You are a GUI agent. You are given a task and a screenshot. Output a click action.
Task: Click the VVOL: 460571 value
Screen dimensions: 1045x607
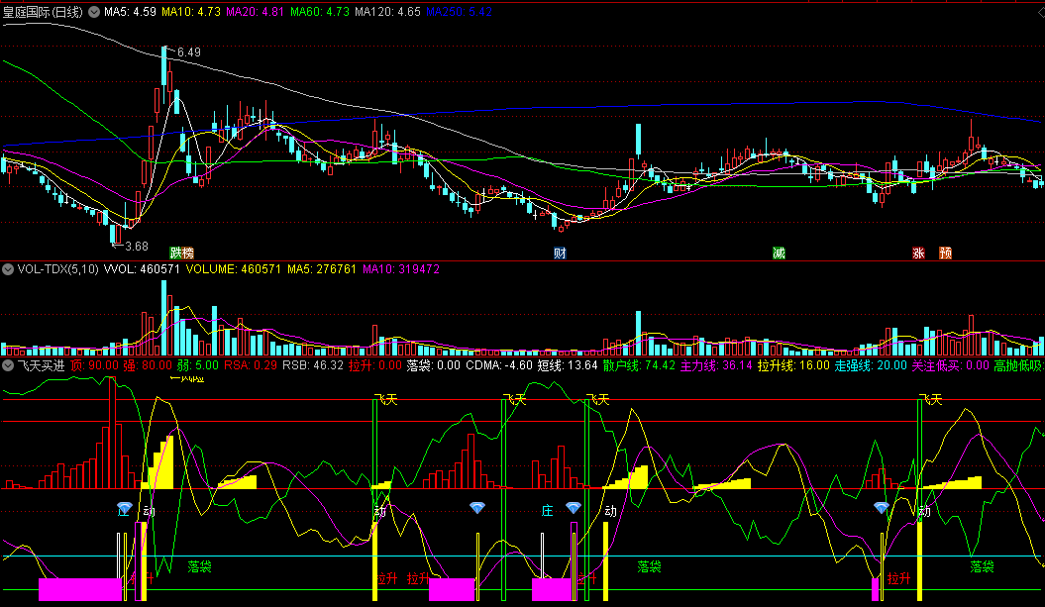(x=142, y=269)
